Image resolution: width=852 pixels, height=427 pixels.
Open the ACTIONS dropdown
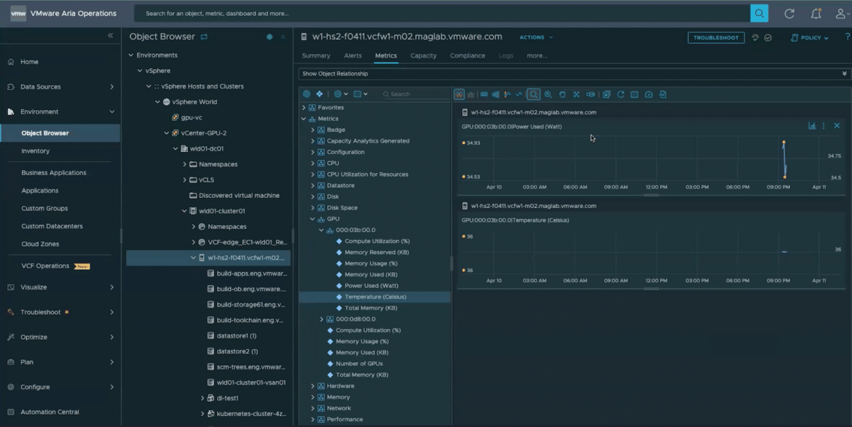(x=536, y=37)
